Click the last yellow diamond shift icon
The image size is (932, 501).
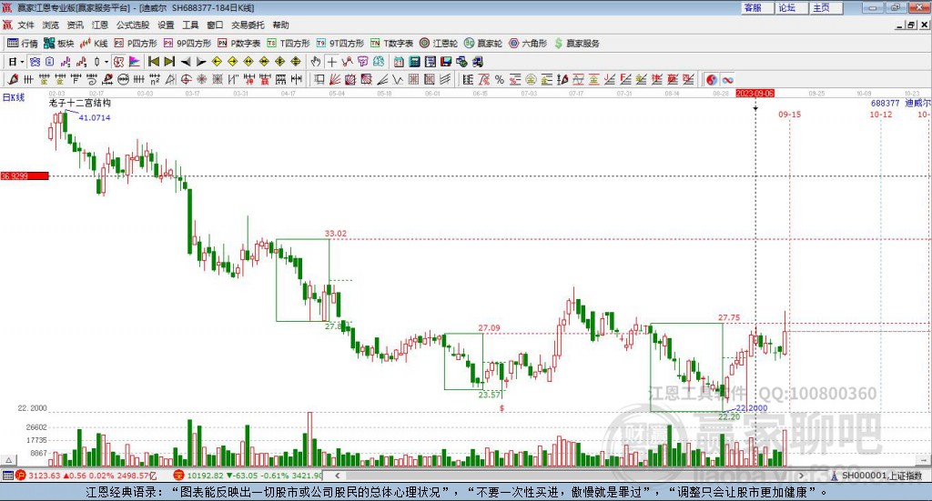[296, 62]
